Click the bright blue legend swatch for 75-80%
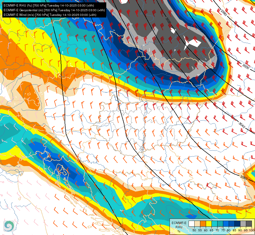 (x=226, y=224)
